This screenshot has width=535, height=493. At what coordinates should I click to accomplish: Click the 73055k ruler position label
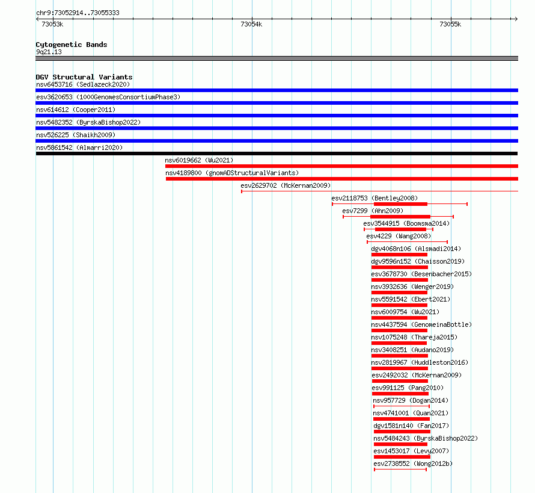click(450, 24)
